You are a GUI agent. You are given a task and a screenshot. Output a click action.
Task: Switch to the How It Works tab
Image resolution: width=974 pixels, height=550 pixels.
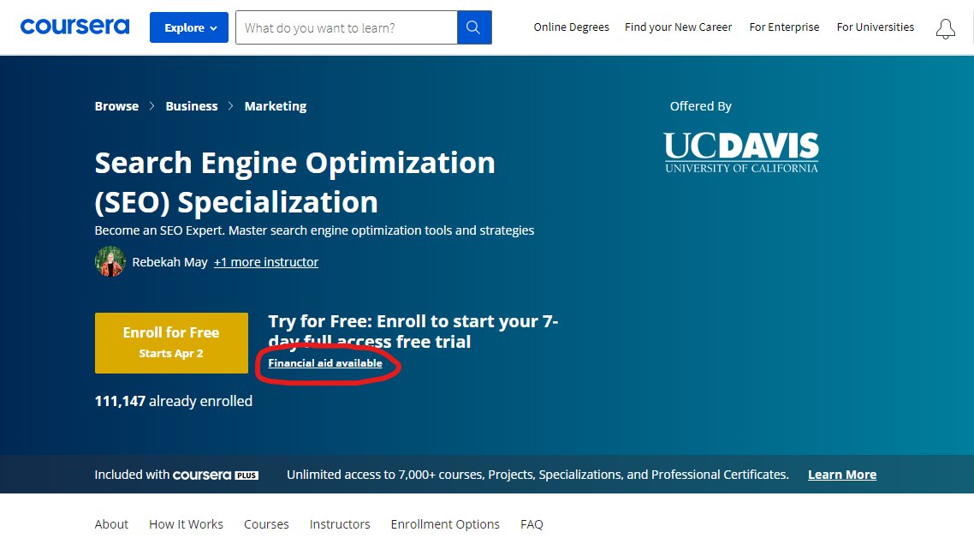[x=186, y=524]
